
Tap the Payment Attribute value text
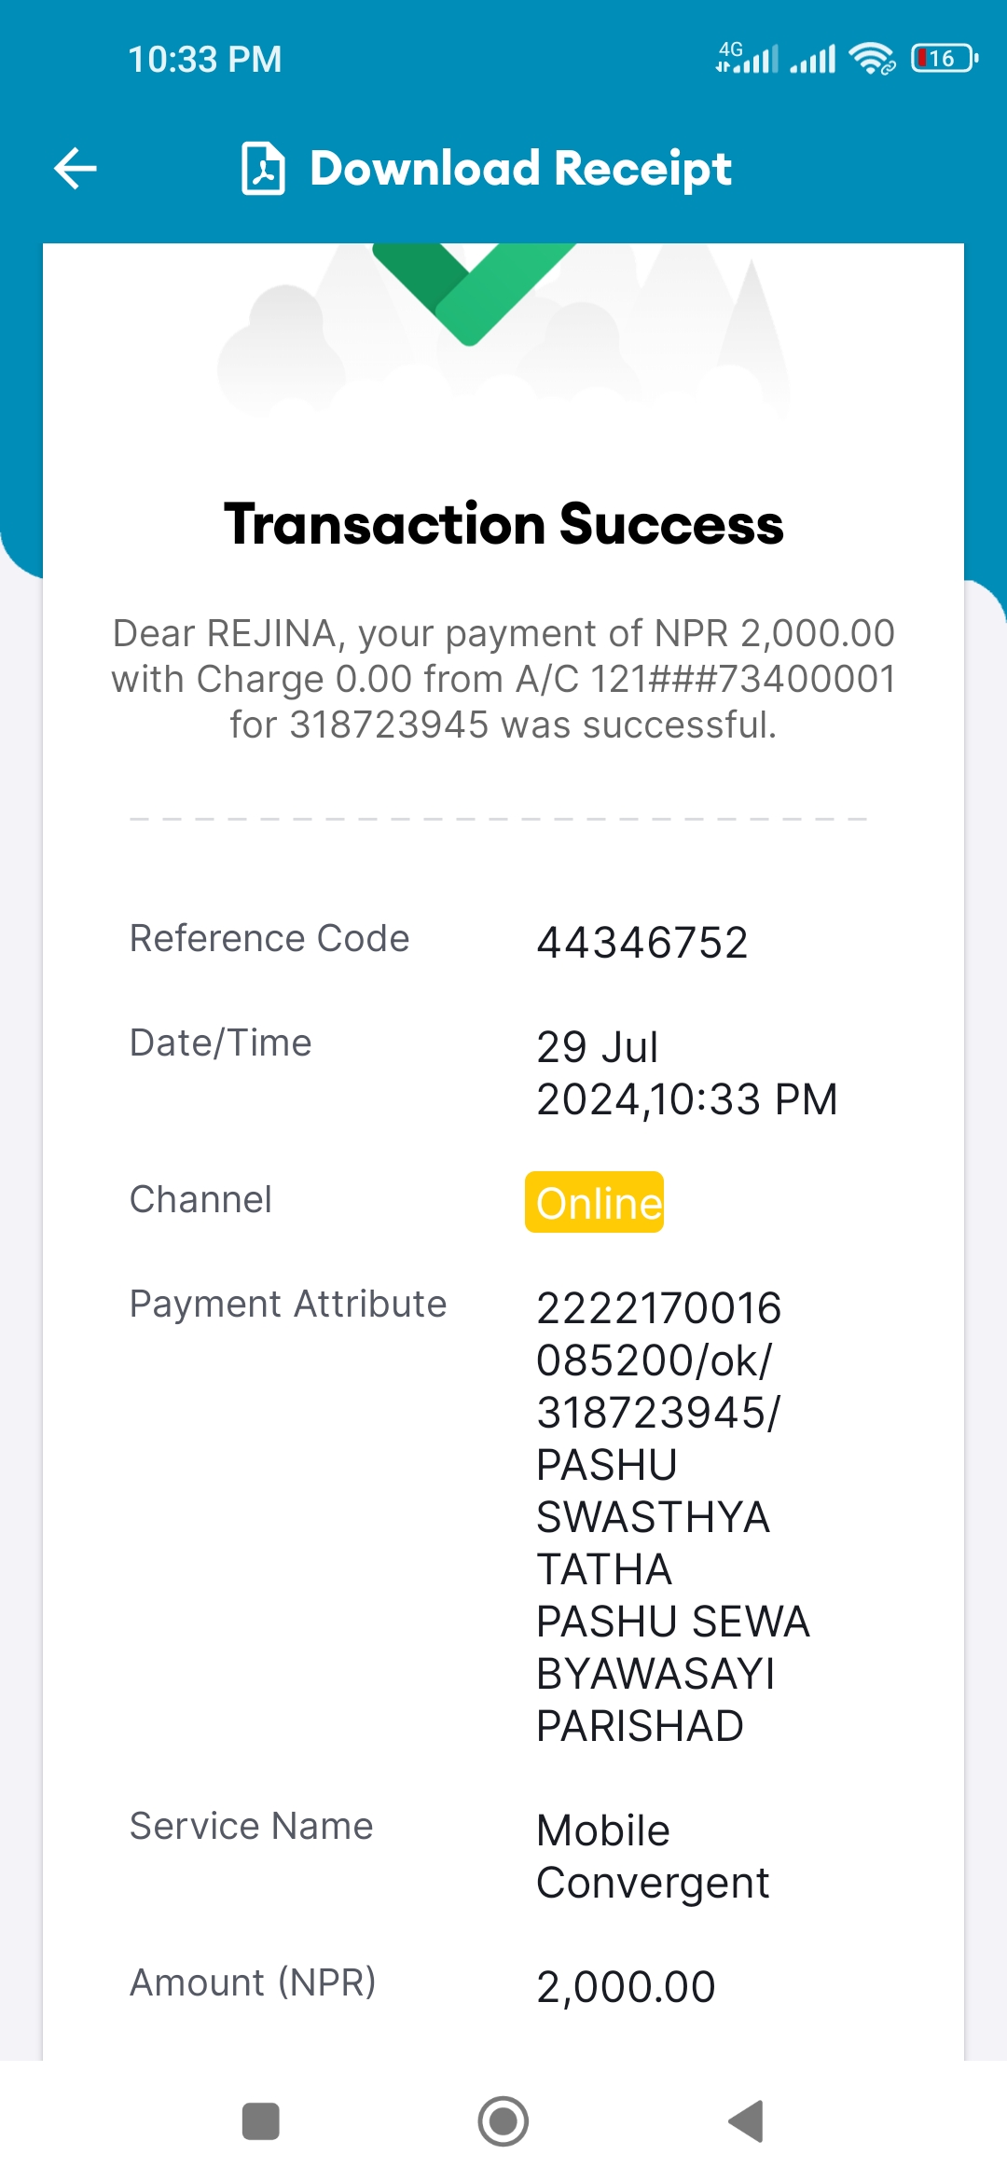click(673, 1517)
